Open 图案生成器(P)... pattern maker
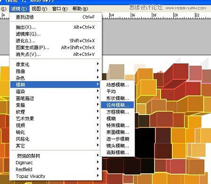Screen dimensions: 211x184 (56, 47)
